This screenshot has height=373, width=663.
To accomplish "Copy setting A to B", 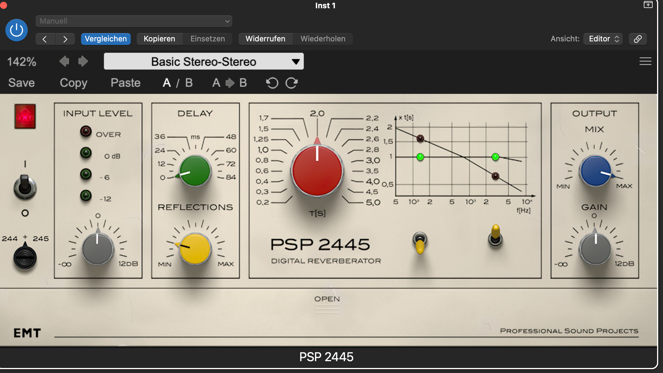I will (229, 83).
